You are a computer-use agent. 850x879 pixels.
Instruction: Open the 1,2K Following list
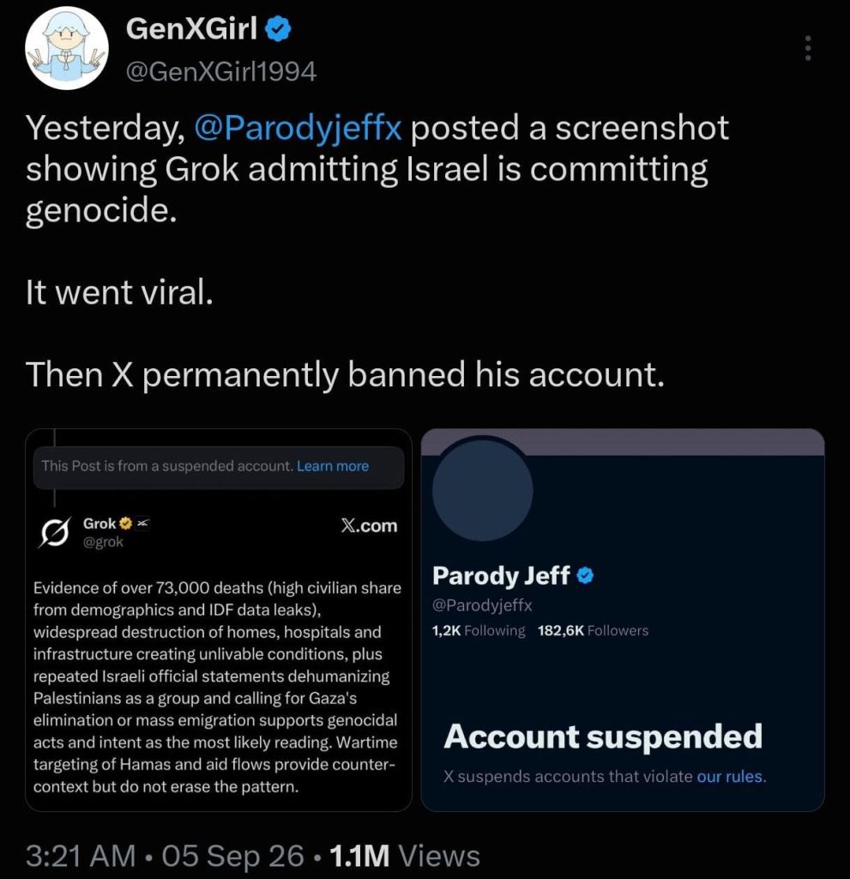pyautogui.click(x=479, y=631)
